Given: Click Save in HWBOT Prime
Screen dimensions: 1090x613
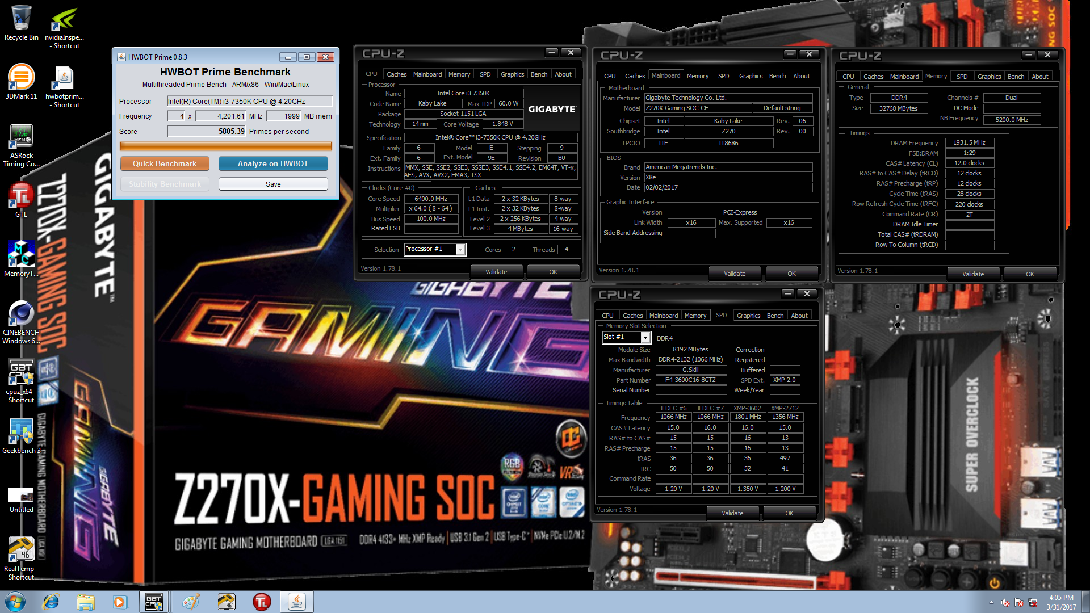Looking at the screenshot, I should tap(272, 184).
